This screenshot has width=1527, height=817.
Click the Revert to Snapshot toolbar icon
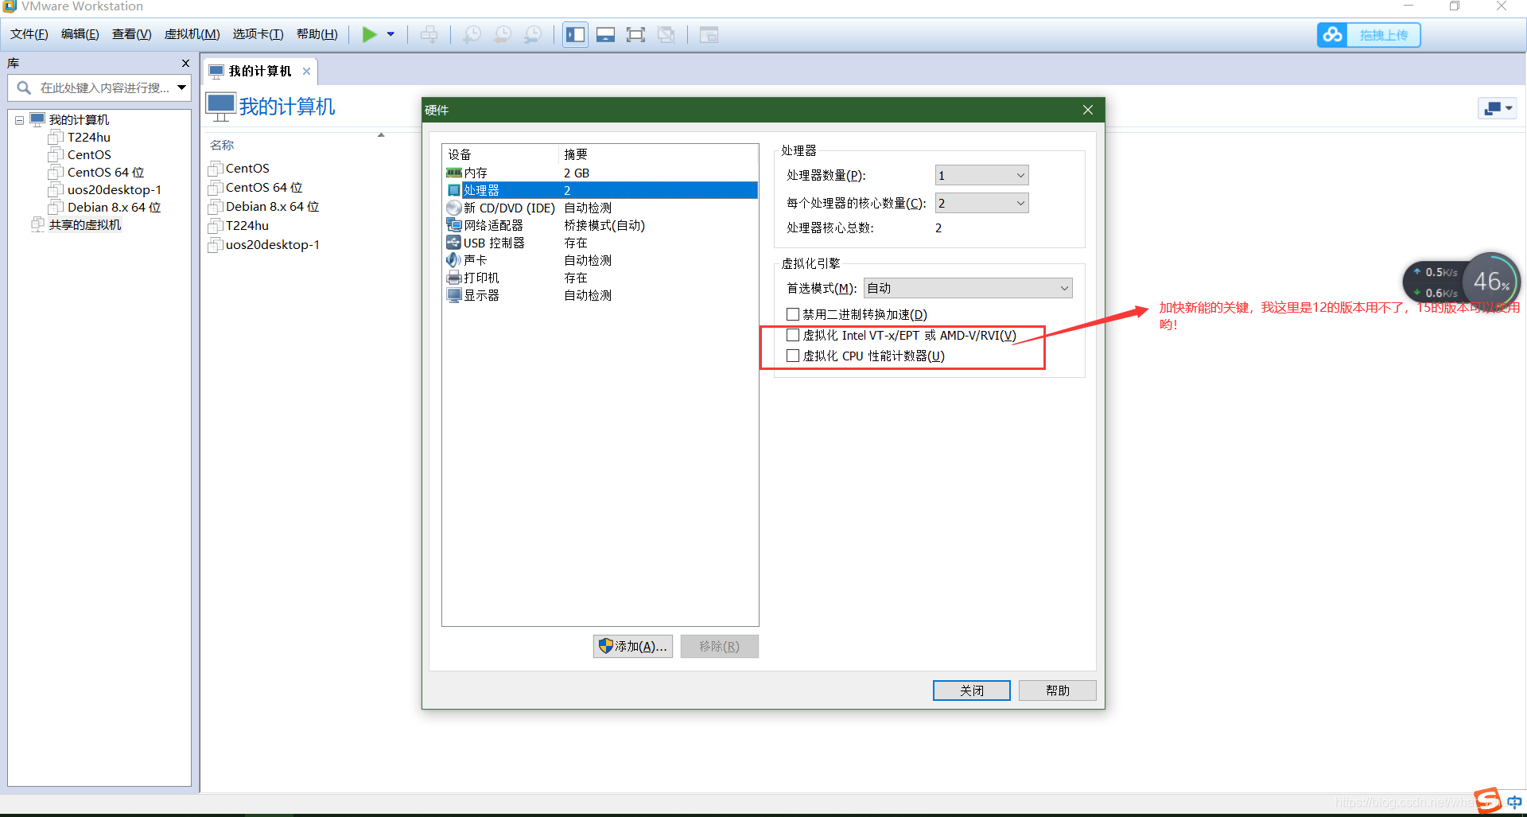click(503, 34)
